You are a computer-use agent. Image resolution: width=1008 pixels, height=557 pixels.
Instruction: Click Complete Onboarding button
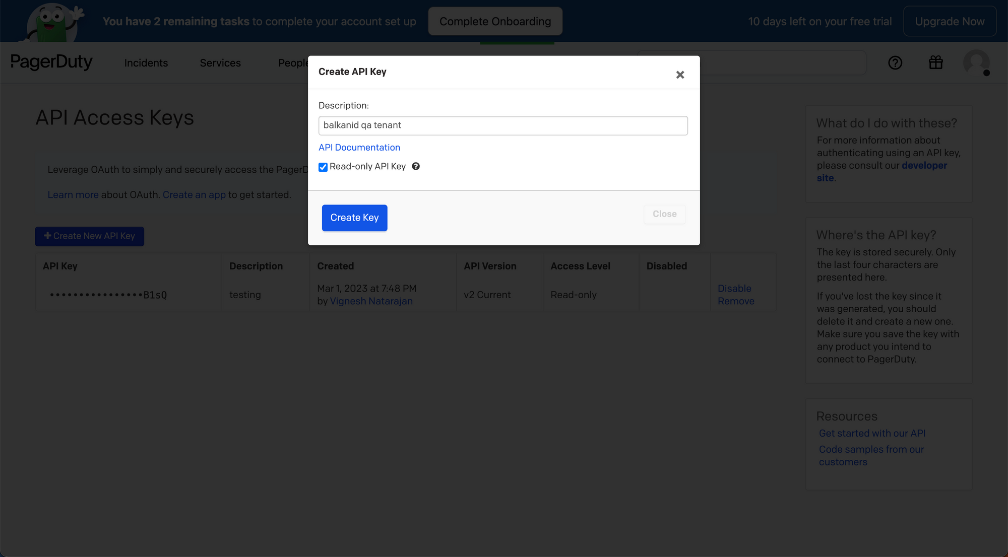point(495,22)
